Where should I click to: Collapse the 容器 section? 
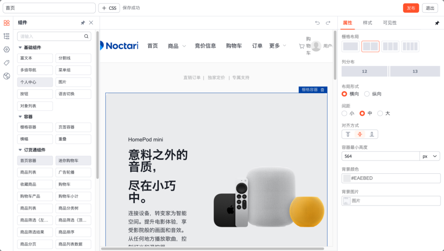click(x=20, y=117)
